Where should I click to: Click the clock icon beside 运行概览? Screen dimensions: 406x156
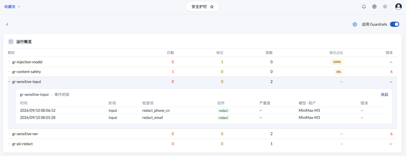tap(11, 42)
